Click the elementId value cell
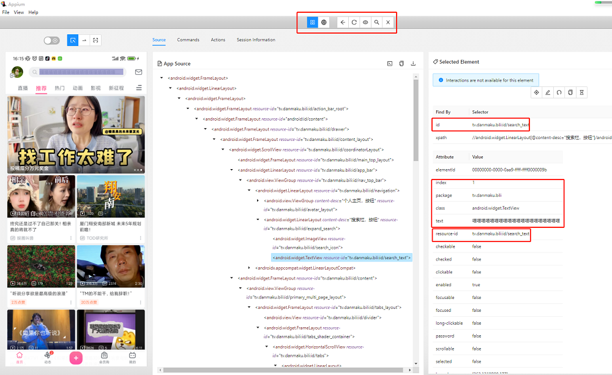This screenshot has width=612, height=375. click(509, 170)
